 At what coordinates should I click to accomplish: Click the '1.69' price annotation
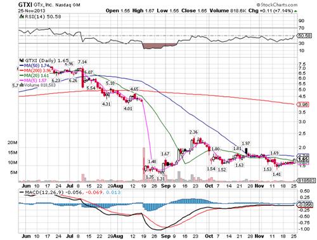tap(275, 153)
